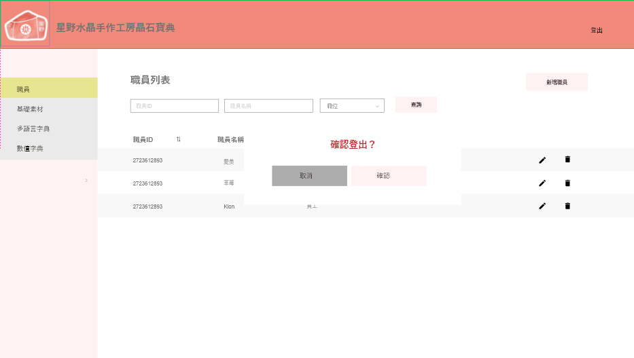This screenshot has width=634, height=358.
Task: Delete the first employee row using trash icon
Action: tap(567, 160)
